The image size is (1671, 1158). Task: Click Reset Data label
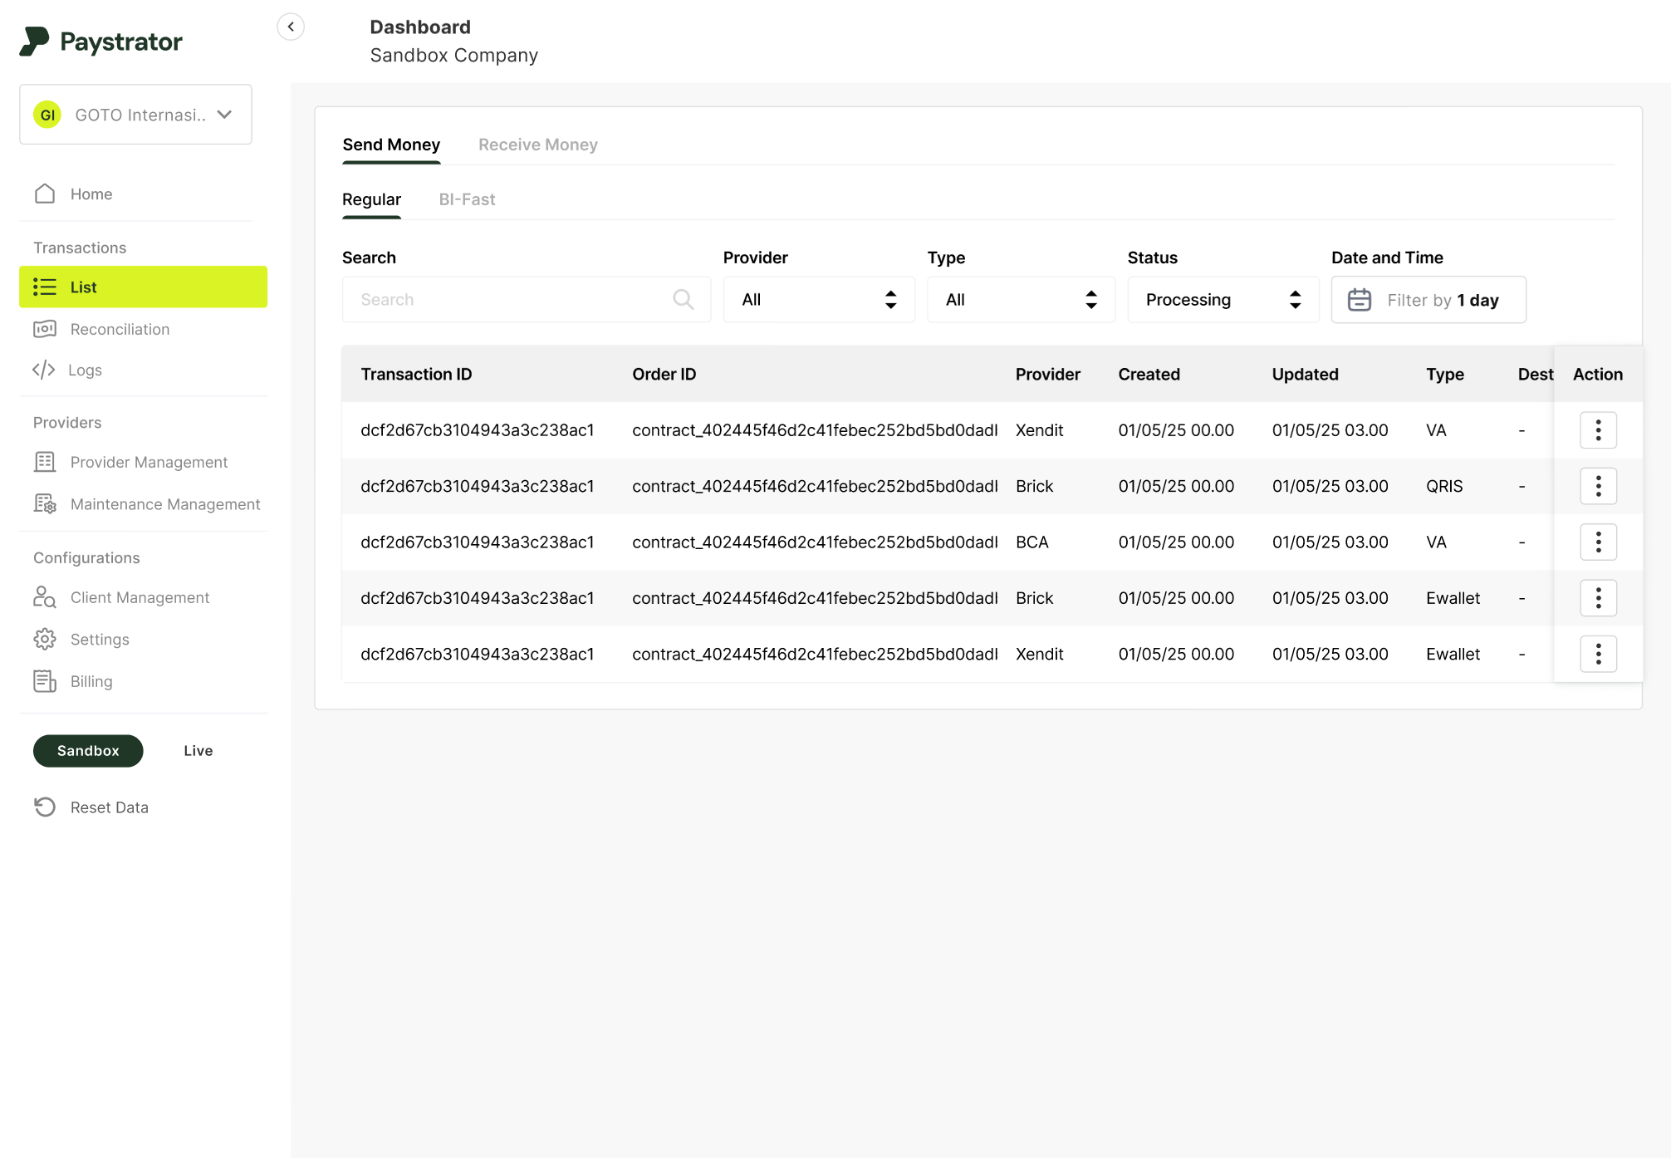coord(110,807)
